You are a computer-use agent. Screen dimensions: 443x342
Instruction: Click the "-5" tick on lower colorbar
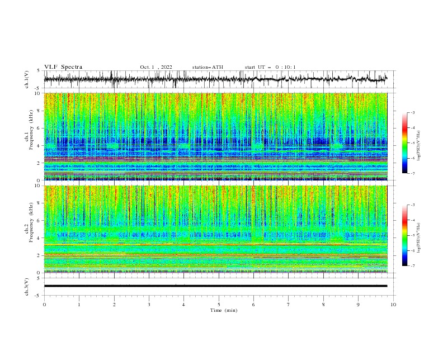[412, 235]
